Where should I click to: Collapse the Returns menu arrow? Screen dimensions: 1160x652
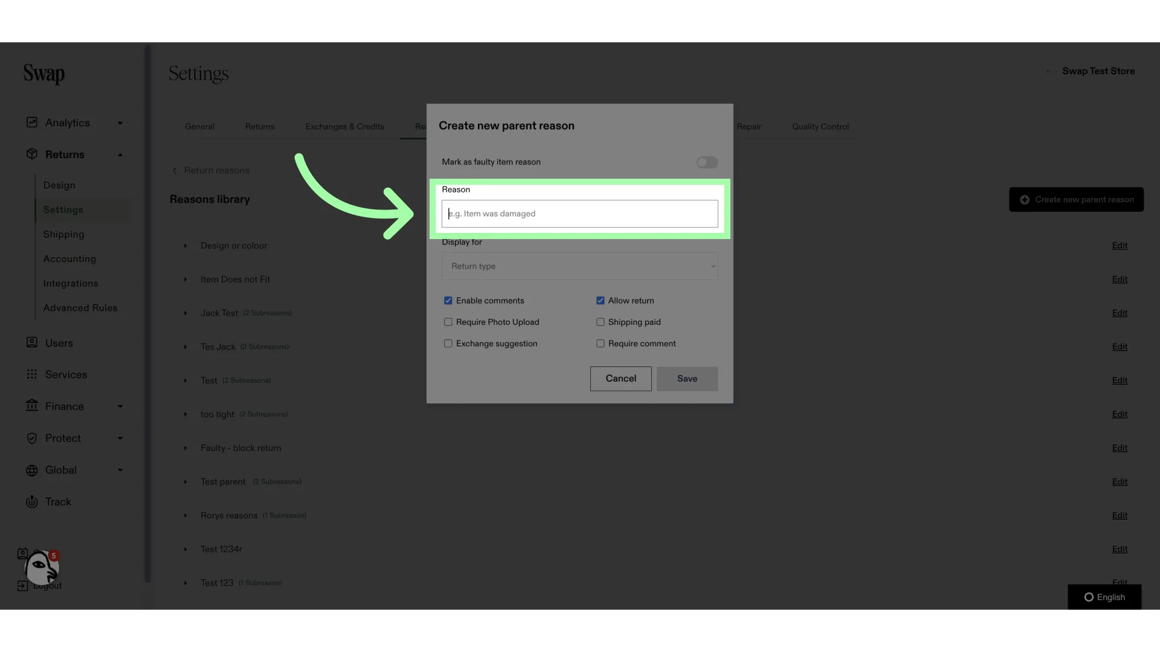(120, 155)
